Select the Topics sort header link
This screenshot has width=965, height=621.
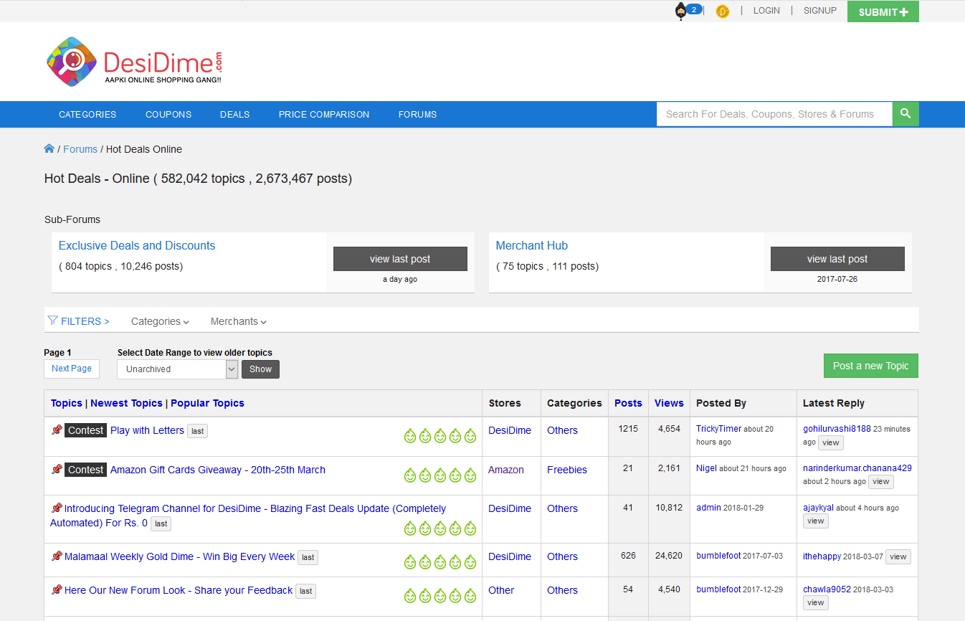(x=66, y=403)
